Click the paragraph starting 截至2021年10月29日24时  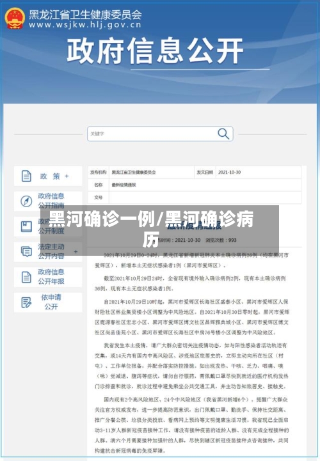pos(191,283)
